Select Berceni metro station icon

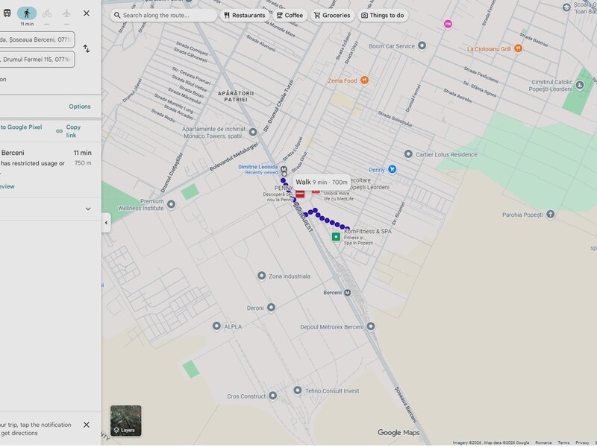tap(347, 293)
